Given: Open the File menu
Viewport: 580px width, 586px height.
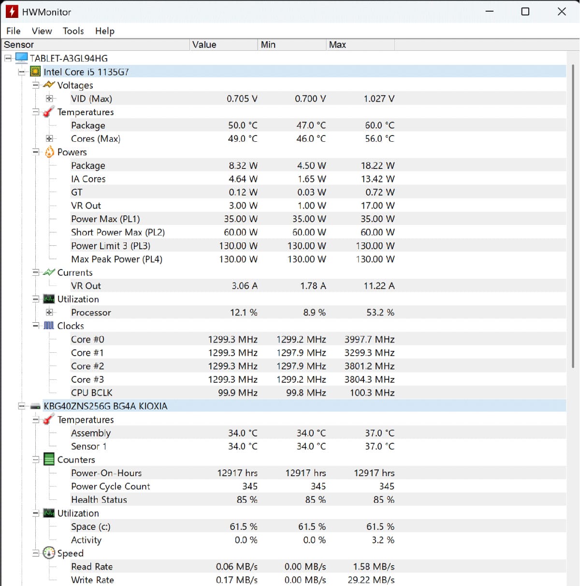Looking at the screenshot, I should (14, 31).
